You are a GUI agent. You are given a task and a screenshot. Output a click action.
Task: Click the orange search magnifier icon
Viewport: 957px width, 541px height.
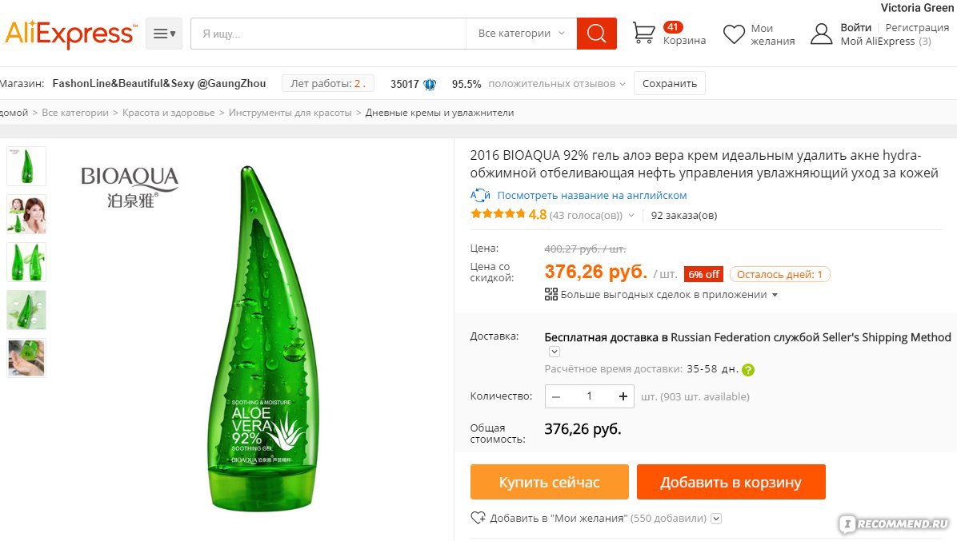tap(595, 34)
